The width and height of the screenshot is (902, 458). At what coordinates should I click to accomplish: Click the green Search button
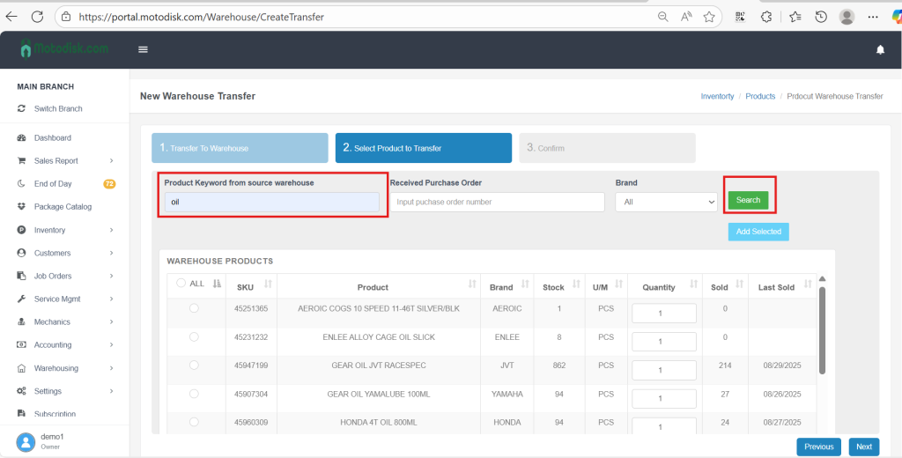pos(748,200)
